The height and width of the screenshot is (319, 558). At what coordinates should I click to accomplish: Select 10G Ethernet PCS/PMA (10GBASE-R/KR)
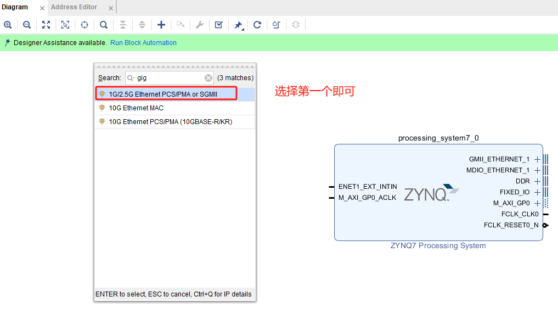point(174,122)
